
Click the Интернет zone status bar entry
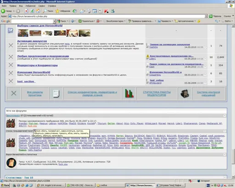(204, 181)
